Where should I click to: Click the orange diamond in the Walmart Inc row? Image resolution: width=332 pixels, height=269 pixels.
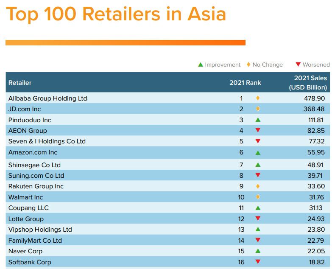coord(258,197)
